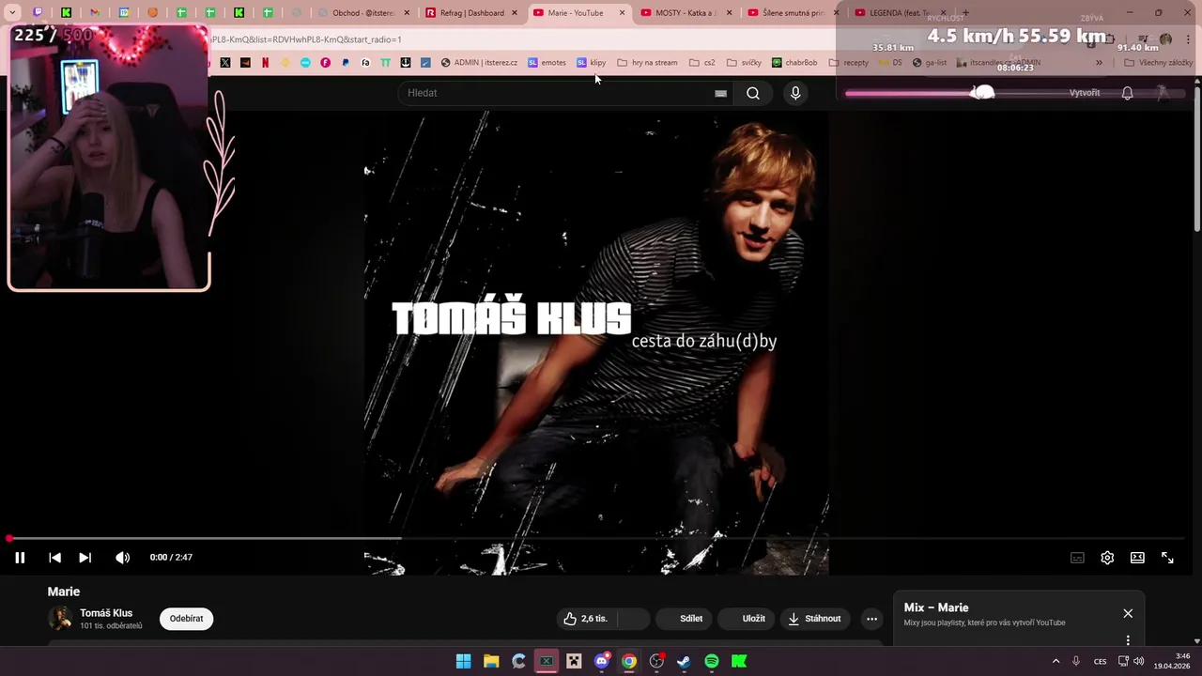This screenshot has width=1202, height=676.
Task: Start voice search with microphone icon
Action: pyautogui.click(x=795, y=93)
